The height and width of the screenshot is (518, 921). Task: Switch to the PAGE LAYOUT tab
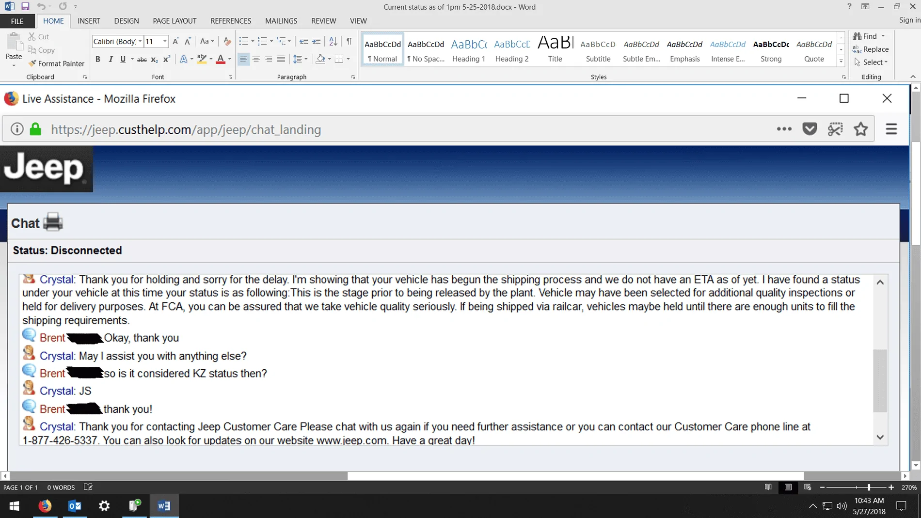(175, 21)
